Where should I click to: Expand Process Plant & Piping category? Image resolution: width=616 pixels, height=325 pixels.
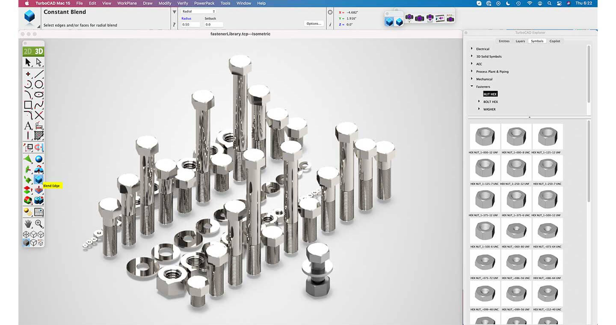(x=472, y=72)
